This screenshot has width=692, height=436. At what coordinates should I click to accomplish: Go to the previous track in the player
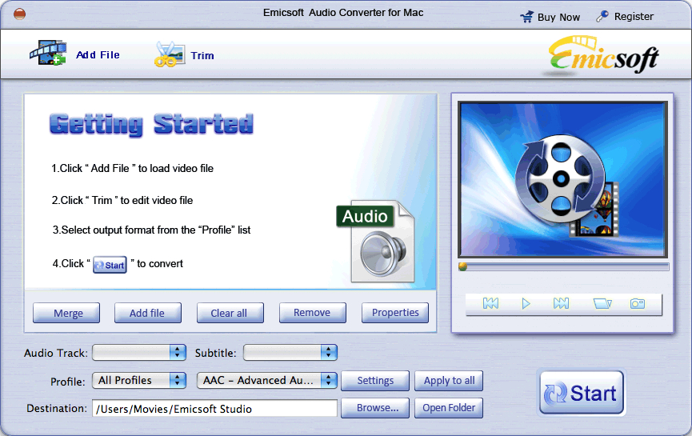point(490,304)
